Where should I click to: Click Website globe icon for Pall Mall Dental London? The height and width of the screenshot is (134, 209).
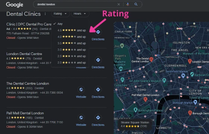tap(81, 118)
